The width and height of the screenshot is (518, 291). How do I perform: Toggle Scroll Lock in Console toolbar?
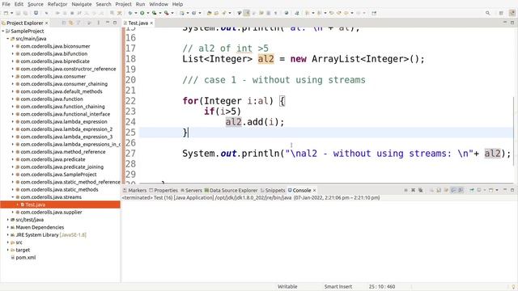439,191
